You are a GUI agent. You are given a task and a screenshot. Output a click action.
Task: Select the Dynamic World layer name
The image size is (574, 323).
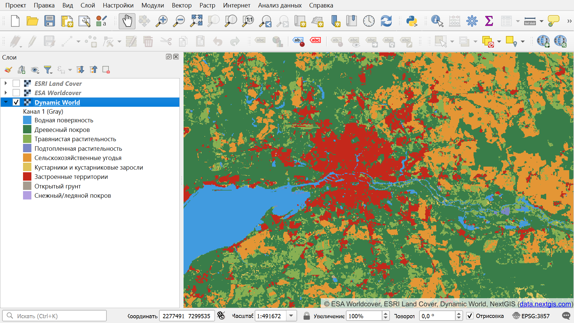[57, 102]
